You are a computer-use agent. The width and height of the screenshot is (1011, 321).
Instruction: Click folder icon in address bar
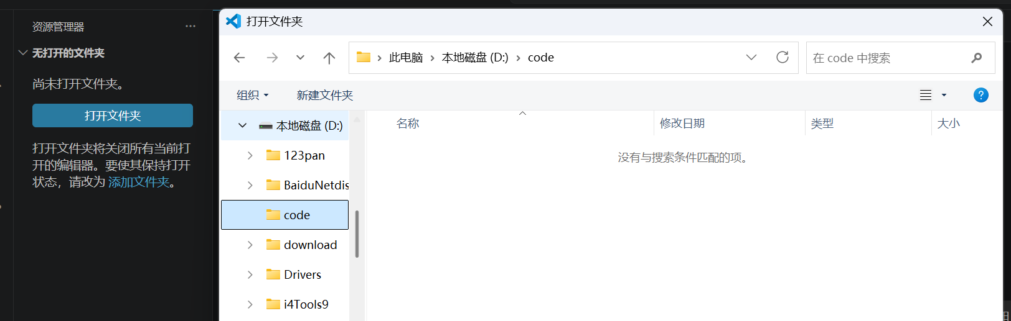coord(364,57)
